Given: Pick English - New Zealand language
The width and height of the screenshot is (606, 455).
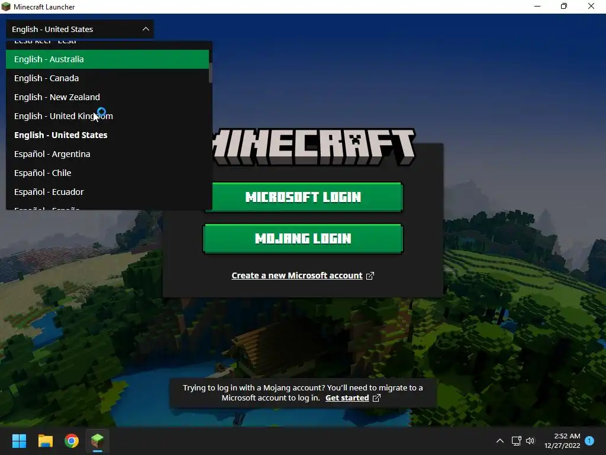Looking at the screenshot, I should click(x=108, y=97).
